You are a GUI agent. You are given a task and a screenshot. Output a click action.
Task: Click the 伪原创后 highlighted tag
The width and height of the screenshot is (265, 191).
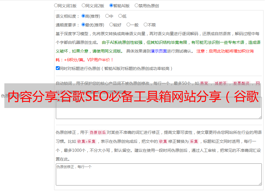pos(98,132)
